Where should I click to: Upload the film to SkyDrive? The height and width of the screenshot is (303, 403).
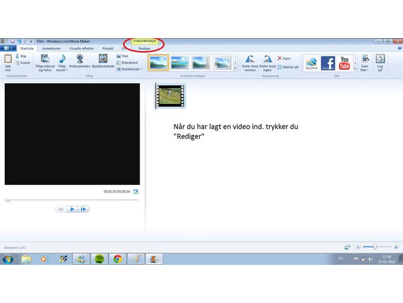(x=311, y=63)
